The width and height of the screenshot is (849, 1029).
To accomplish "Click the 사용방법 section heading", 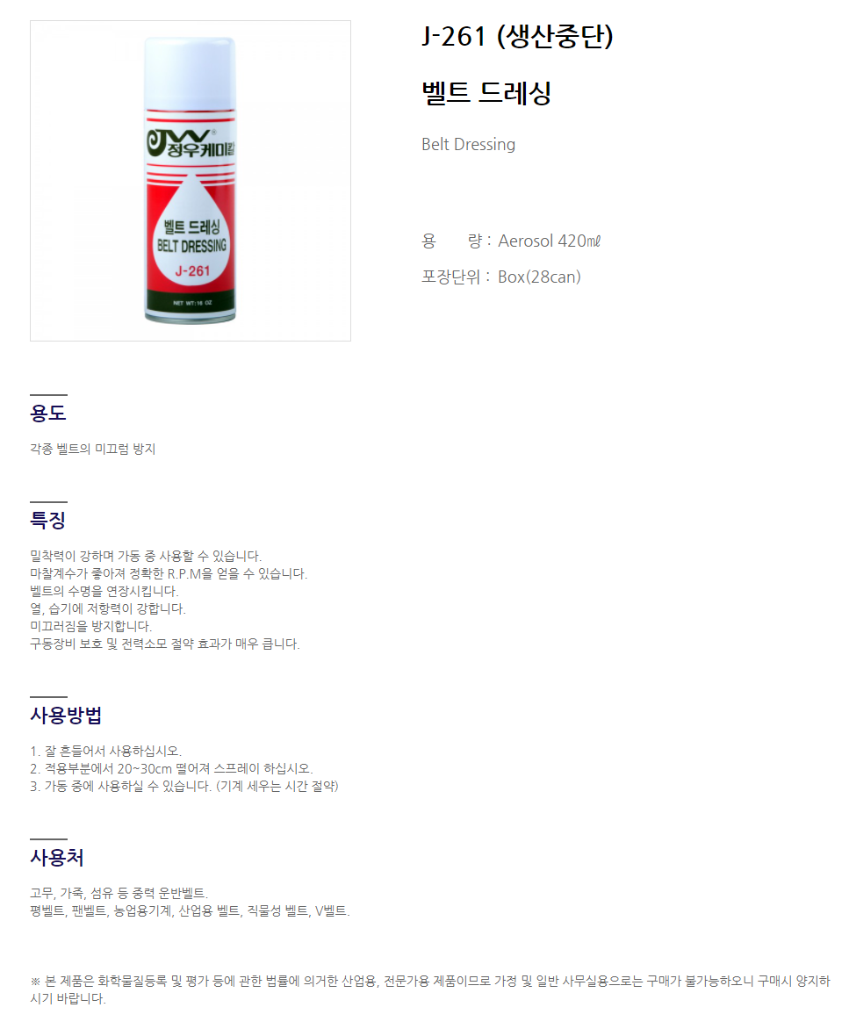I will point(66,715).
